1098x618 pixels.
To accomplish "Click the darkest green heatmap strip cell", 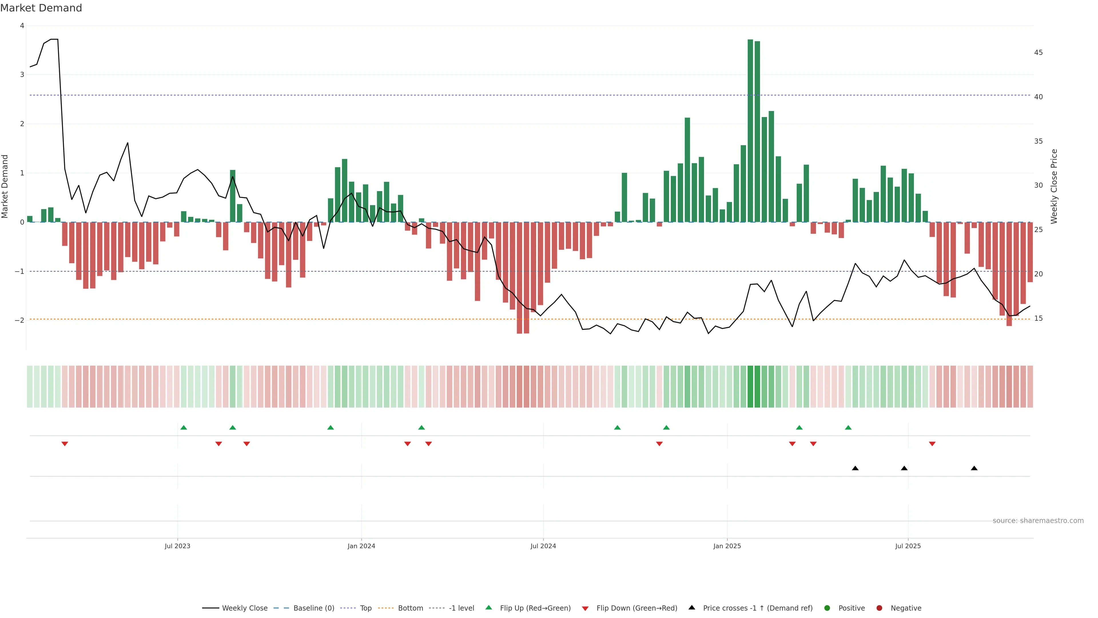I will click(x=751, y=387).
